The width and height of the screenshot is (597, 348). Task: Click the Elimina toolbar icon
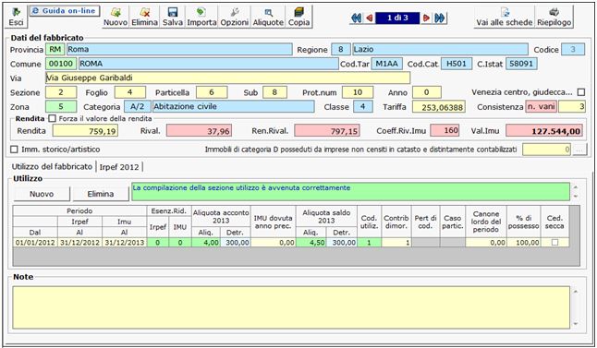click(145, 17)
